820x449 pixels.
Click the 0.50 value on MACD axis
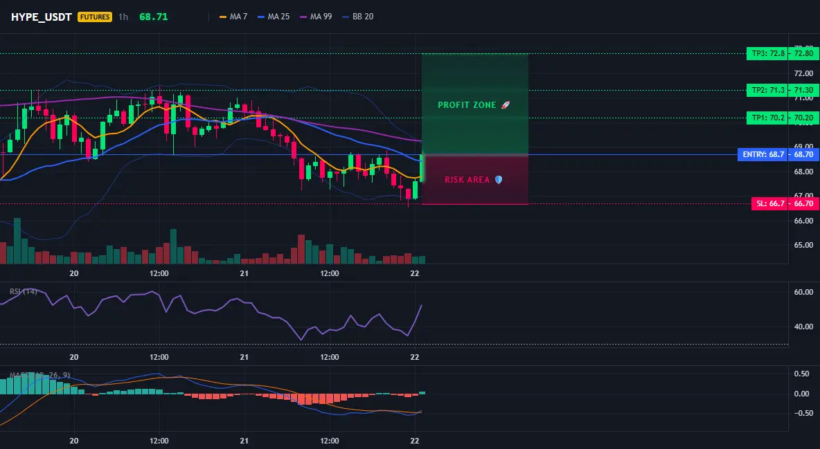pyautogui.click(x=802, y=374)
